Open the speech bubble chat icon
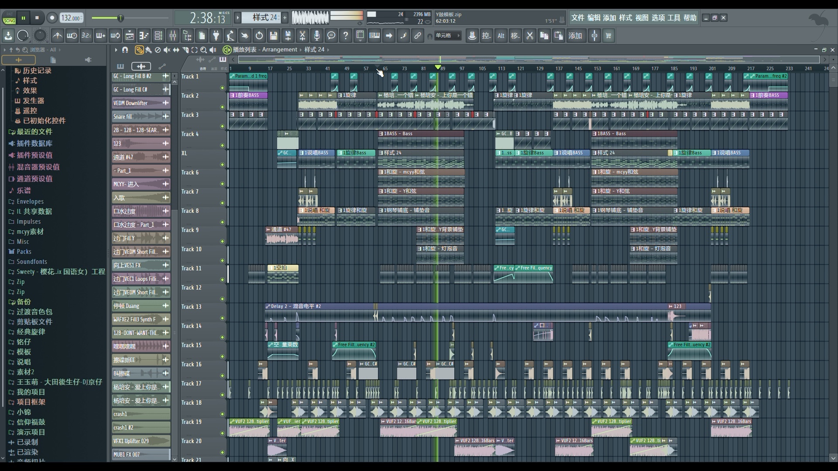Image resolution: width=838 pixels, height=471 pixels. click(x=331, y=36)
